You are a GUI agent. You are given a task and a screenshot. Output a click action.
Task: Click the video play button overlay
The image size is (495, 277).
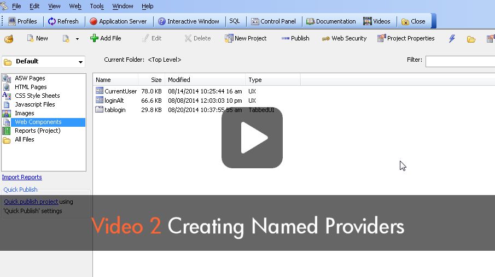252,138
